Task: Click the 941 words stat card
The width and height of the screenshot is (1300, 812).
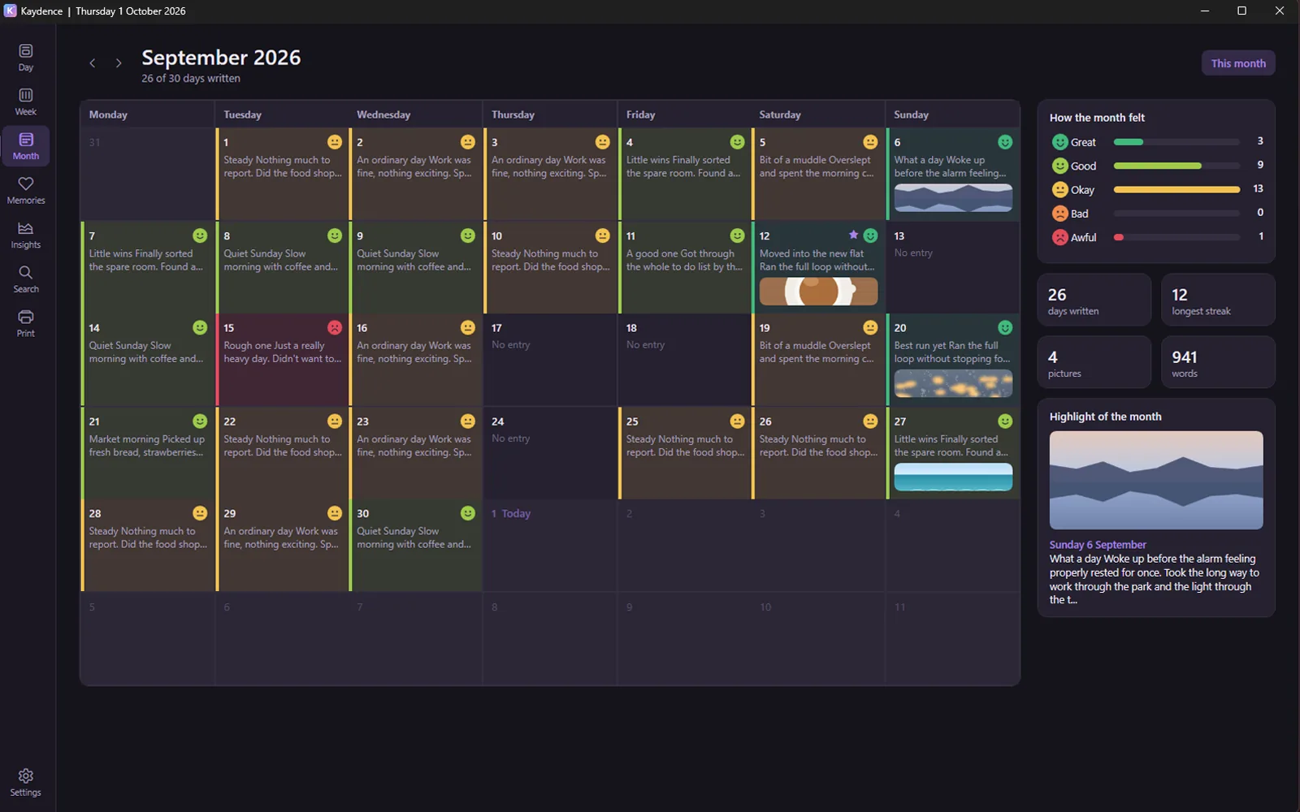Action: 1218,363
